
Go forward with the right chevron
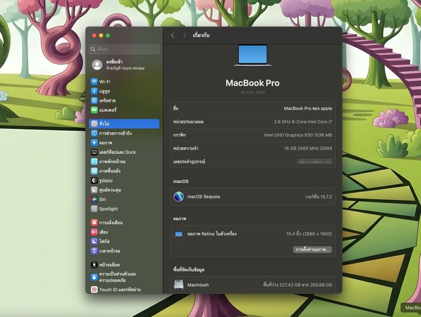184,35
